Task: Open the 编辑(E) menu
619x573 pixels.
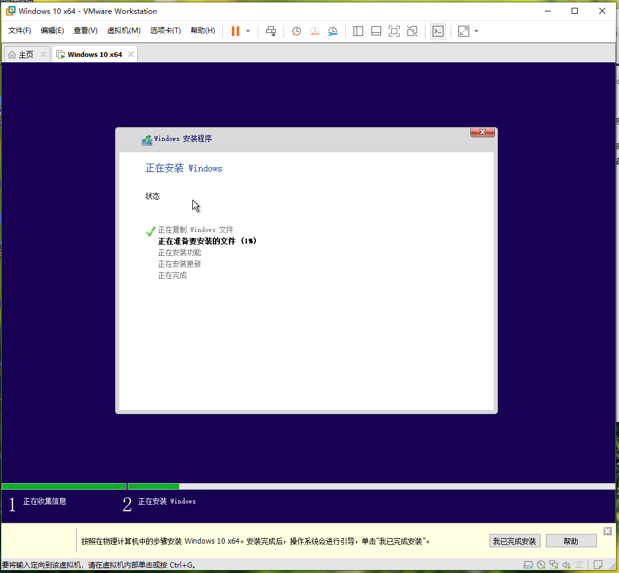Action: (52, 31)
